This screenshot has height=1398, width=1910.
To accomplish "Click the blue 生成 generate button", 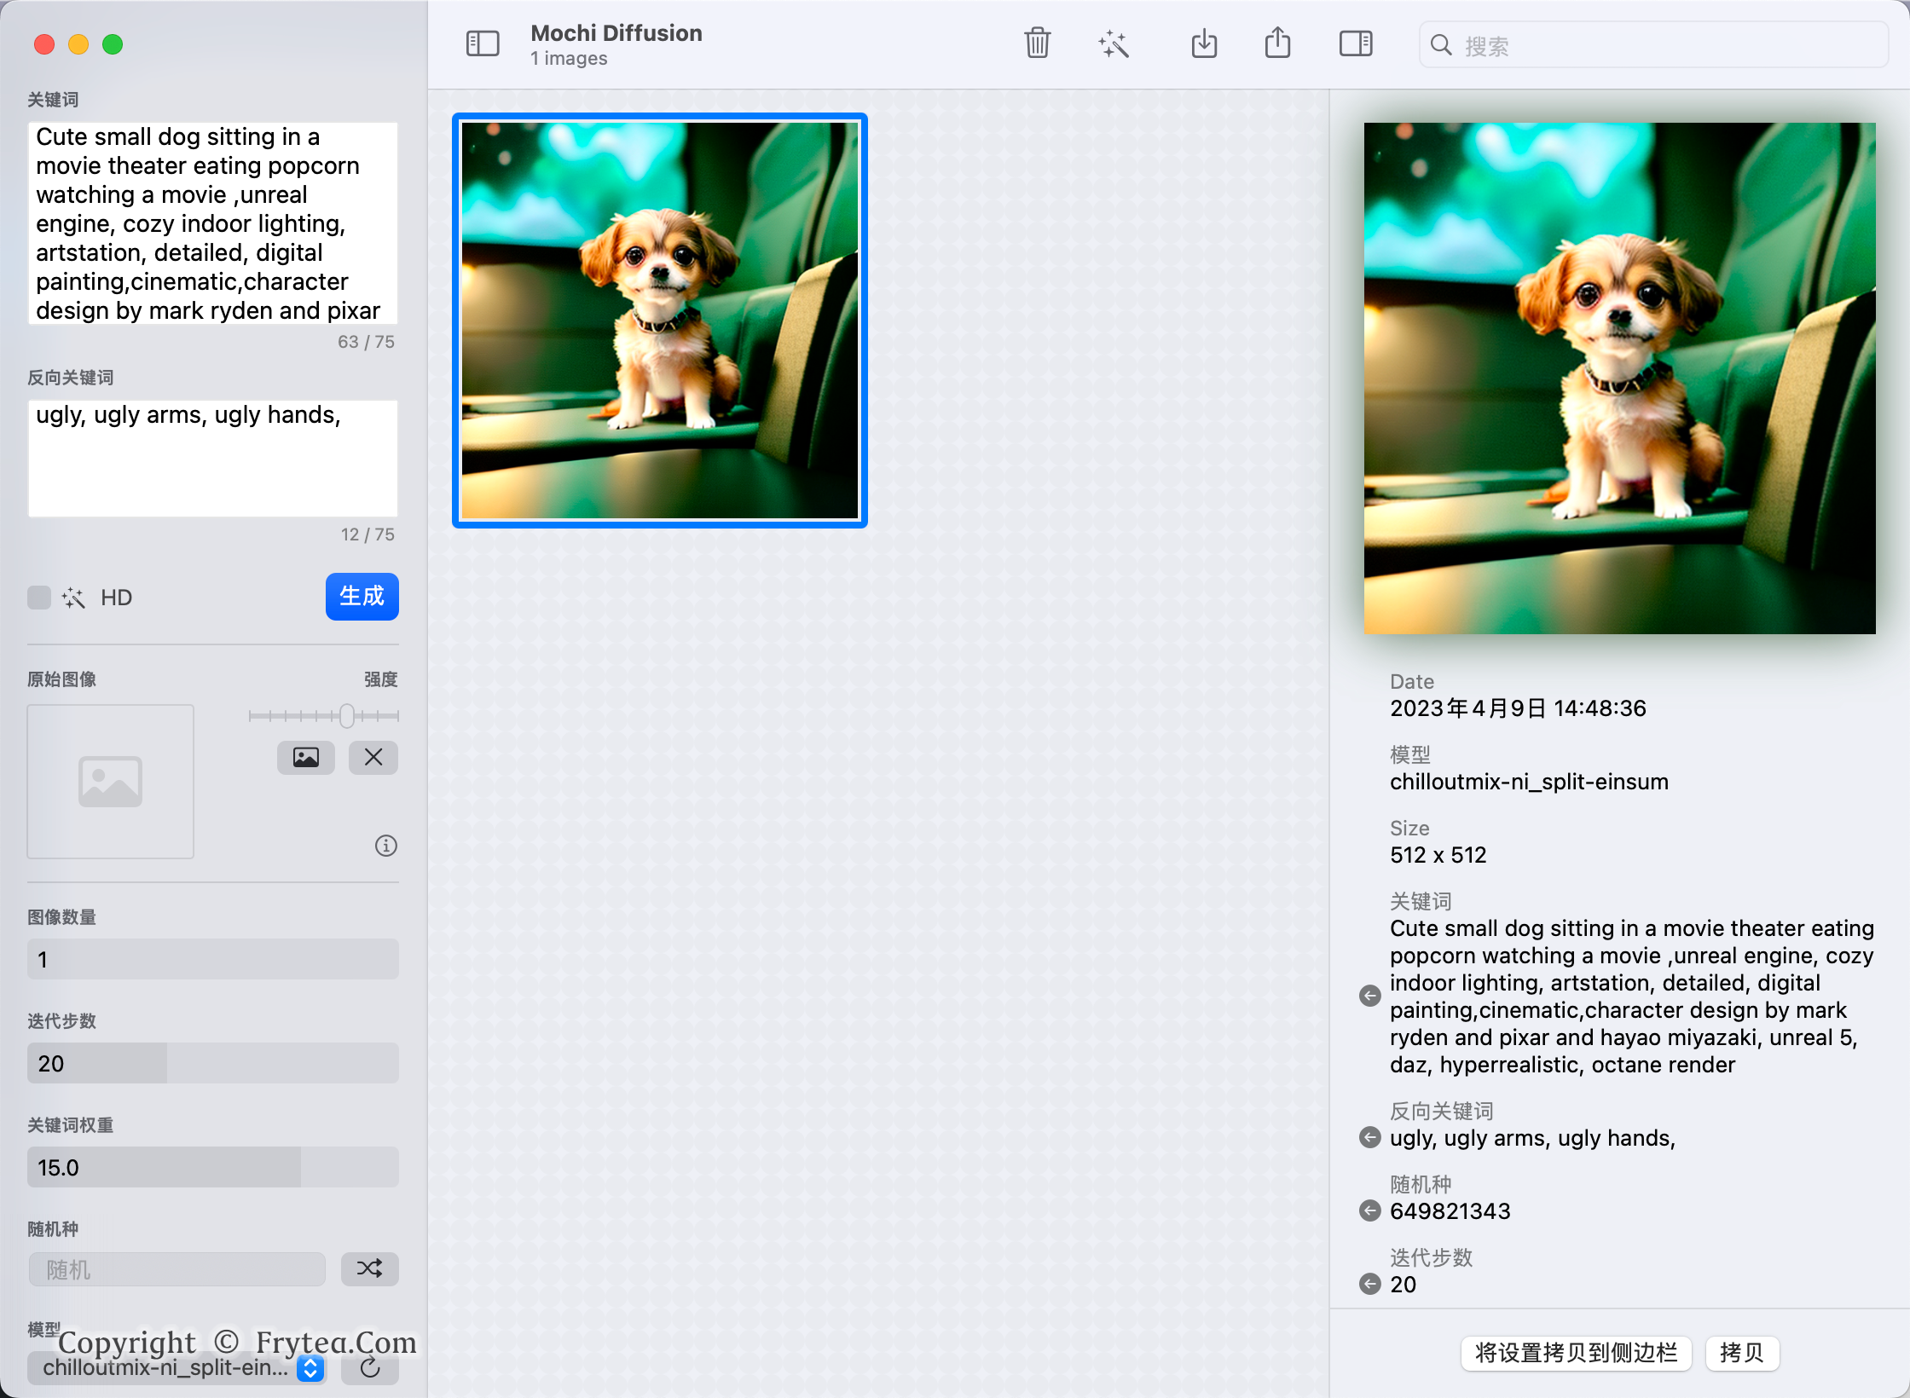I will tap(362, 597).
